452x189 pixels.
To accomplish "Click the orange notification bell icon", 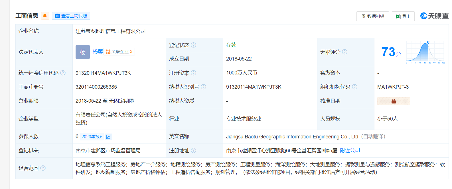I will point(45,16).
